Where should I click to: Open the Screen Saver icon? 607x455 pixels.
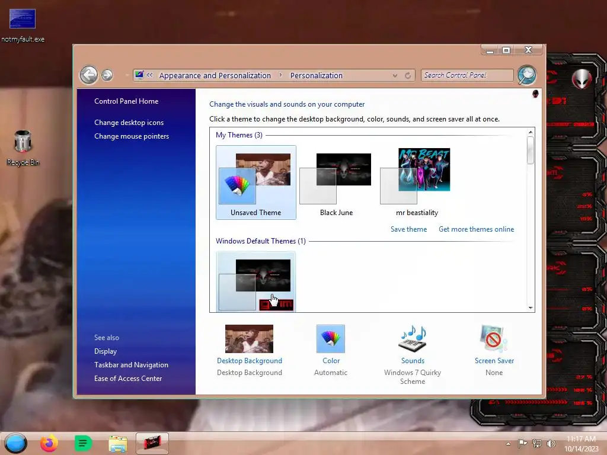click(x=494, y=339)
